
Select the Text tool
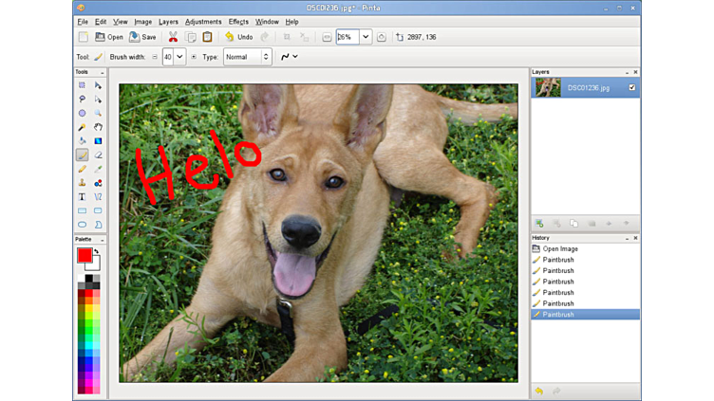pos(82,197)
